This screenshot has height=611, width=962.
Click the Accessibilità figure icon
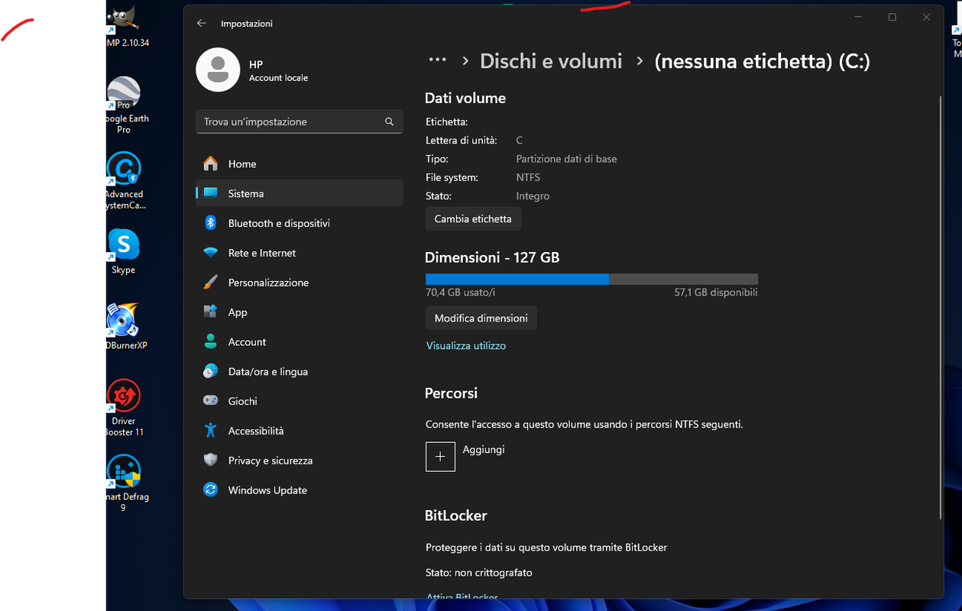point(211,431)
